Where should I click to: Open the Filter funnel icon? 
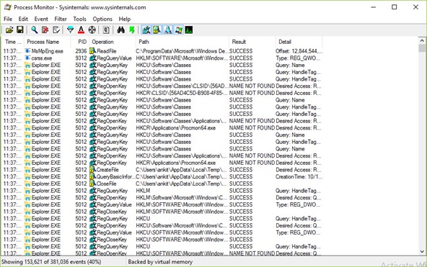[70, 30]
